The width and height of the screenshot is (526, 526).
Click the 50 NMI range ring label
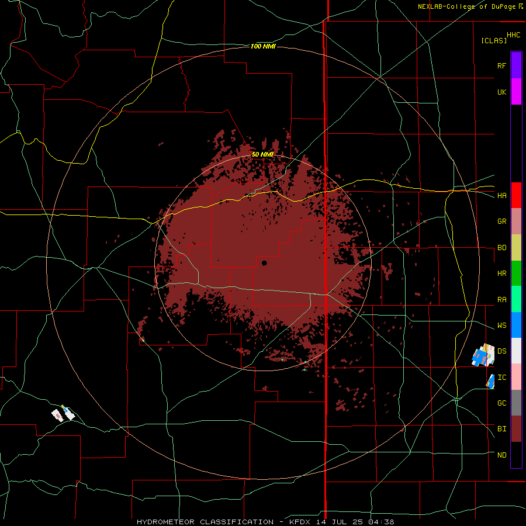coord(262,154)
